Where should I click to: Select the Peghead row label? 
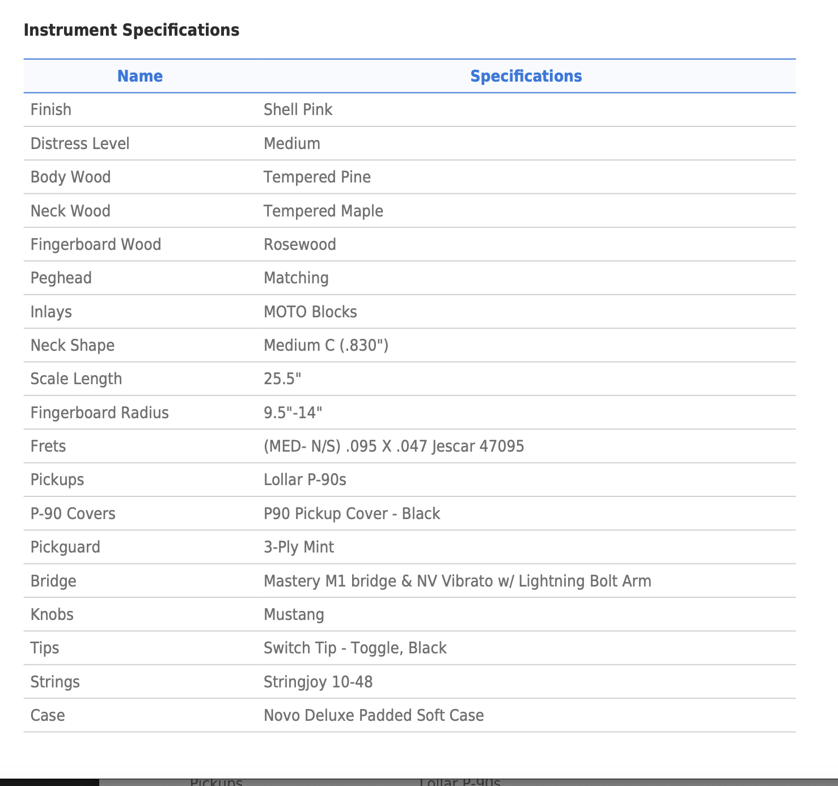click(61, 278)
